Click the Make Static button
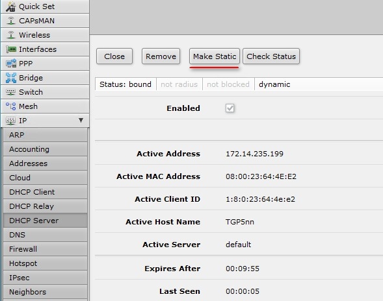383x301 pixels. point(215,56)
